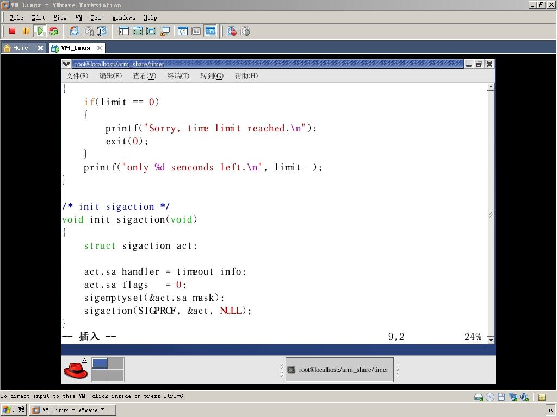Viewport: 557px width, 417px height.
Task: Open terminal 帮助(H) menu
Action: (246, 75)
